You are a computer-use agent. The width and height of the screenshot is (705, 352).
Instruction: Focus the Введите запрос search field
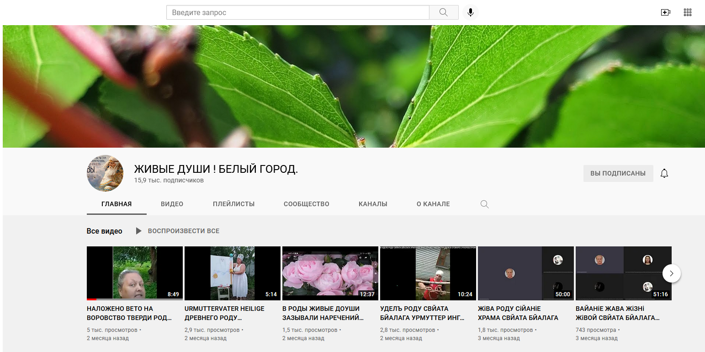298,12
